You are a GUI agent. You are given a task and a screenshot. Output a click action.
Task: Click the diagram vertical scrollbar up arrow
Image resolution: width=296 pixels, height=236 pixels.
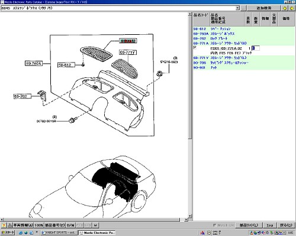[190, 14]
